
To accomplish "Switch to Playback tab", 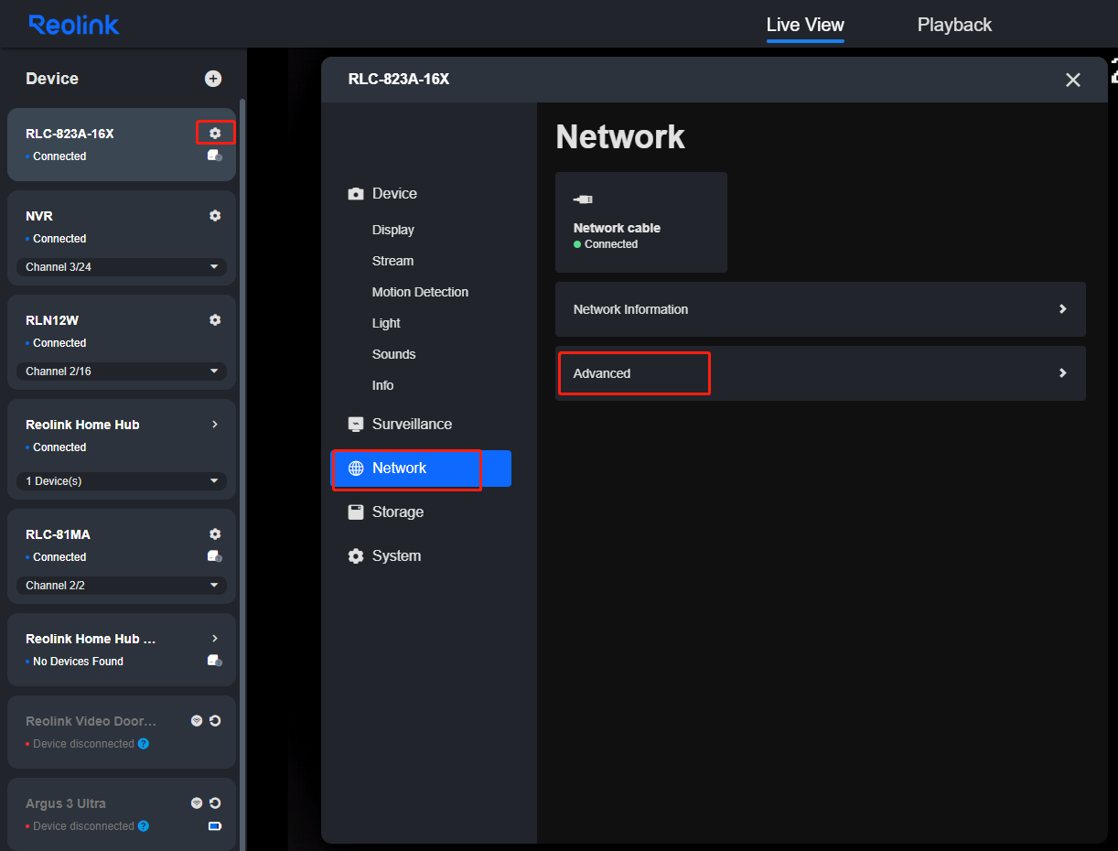I will [954, 25].
